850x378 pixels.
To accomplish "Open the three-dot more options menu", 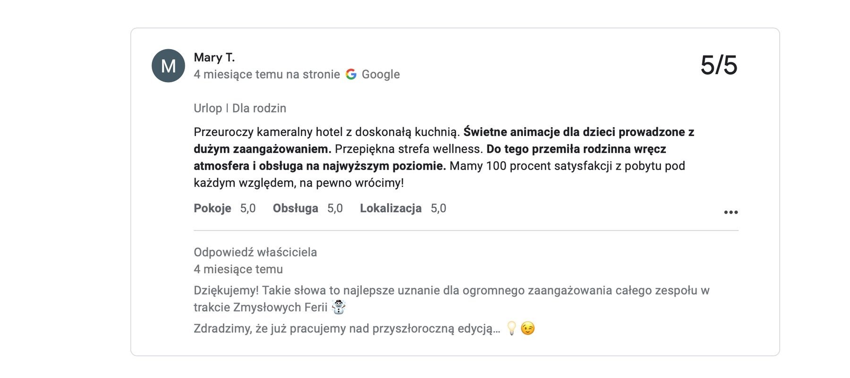I will (731, 212).
